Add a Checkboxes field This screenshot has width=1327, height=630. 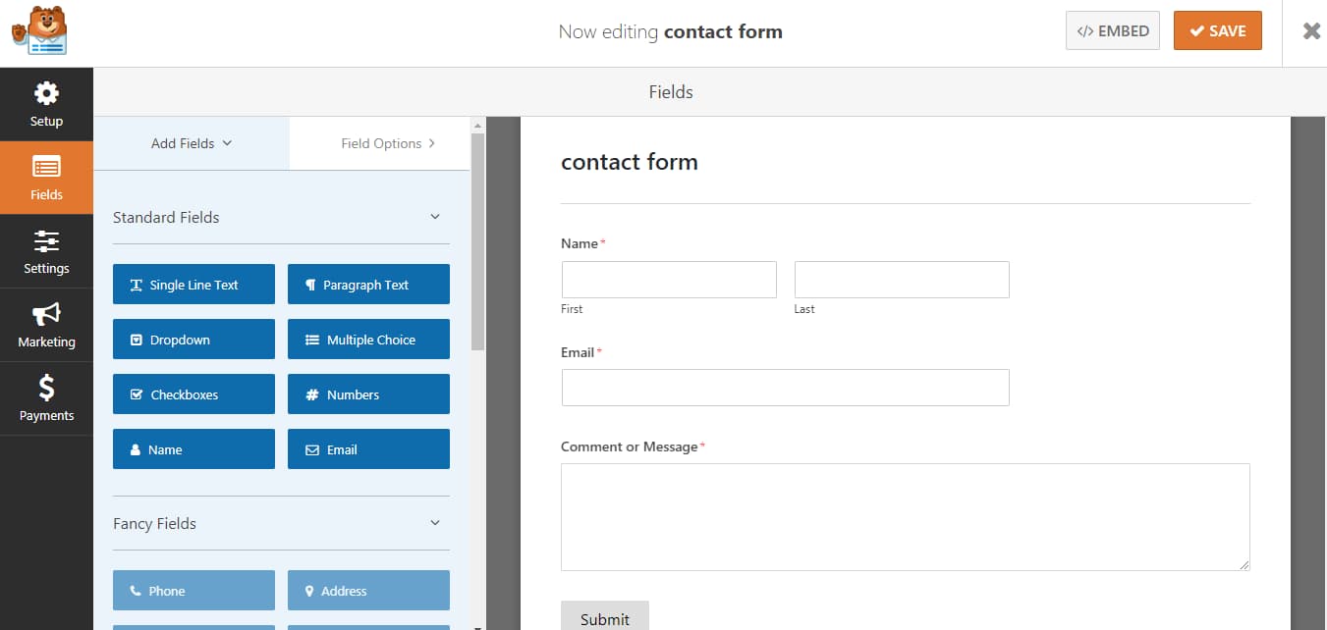pyautogui.click(x=194, y=394)
